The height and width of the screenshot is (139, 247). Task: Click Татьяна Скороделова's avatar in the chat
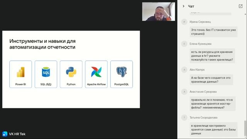point(184,117)
